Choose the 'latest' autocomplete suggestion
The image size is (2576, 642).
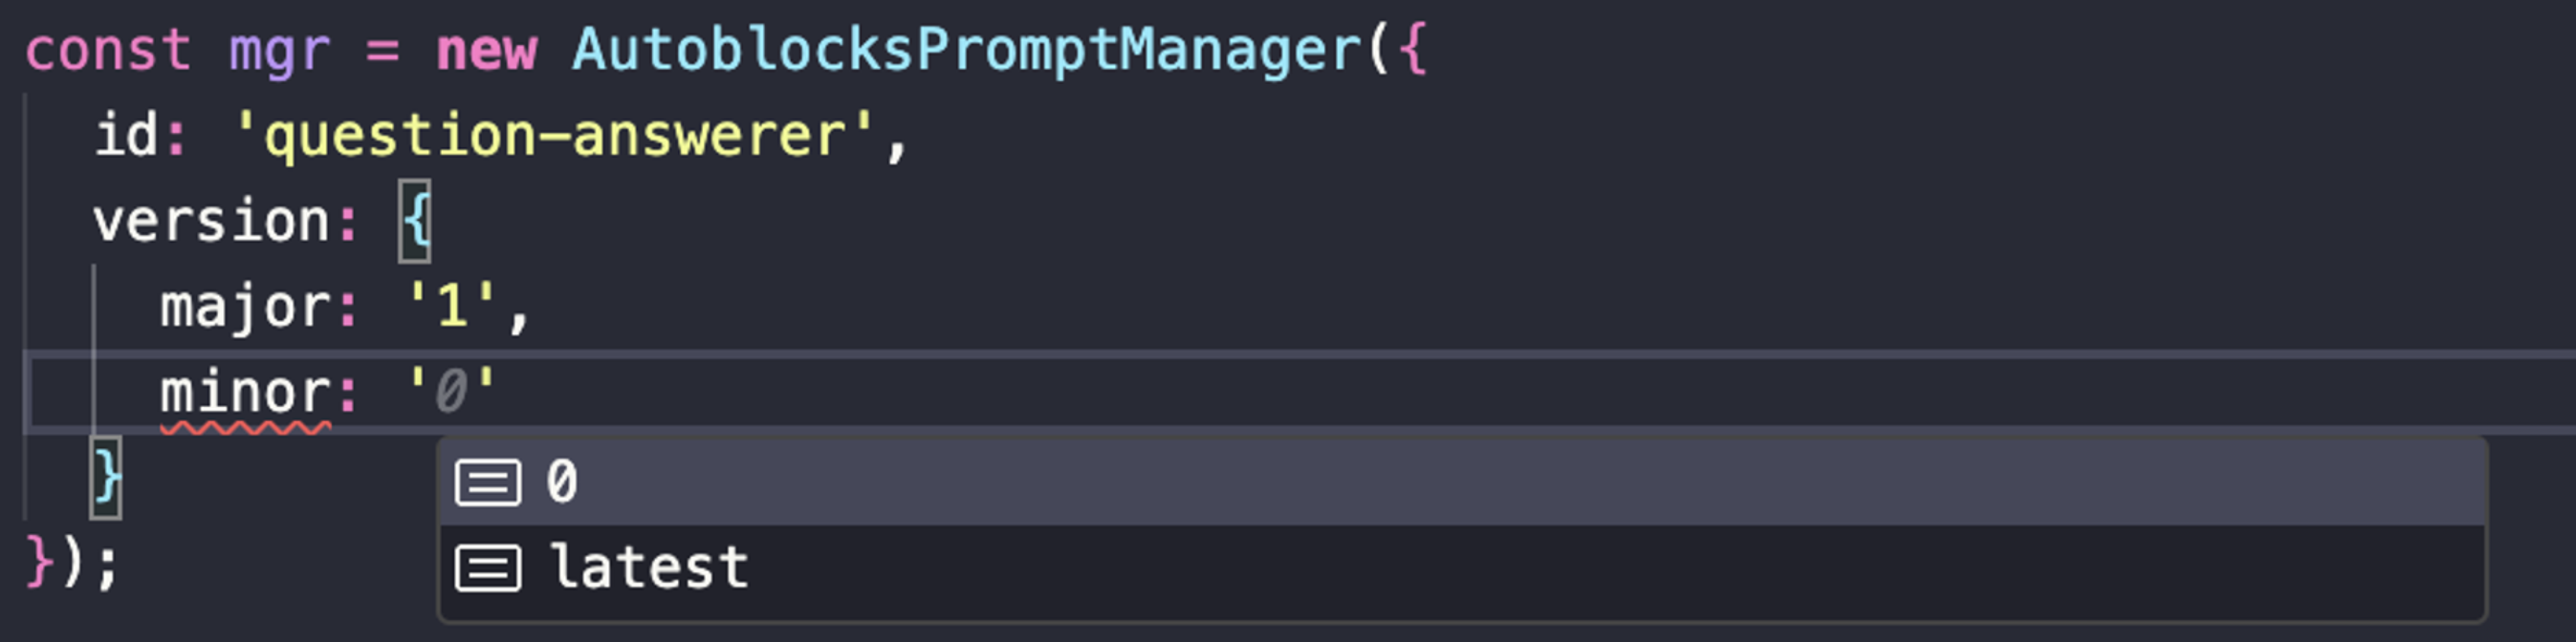pyautogui.click(x=649, y=568)
